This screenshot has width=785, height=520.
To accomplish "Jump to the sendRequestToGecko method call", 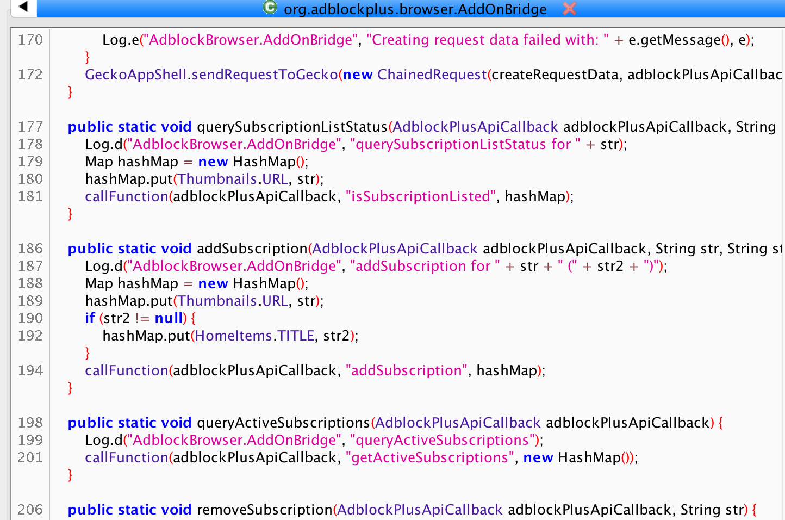I will coord(265,75).
